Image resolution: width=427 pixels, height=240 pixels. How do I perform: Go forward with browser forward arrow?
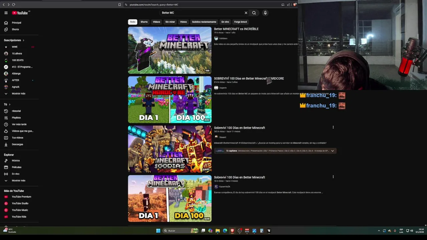[x=8, y=5]
